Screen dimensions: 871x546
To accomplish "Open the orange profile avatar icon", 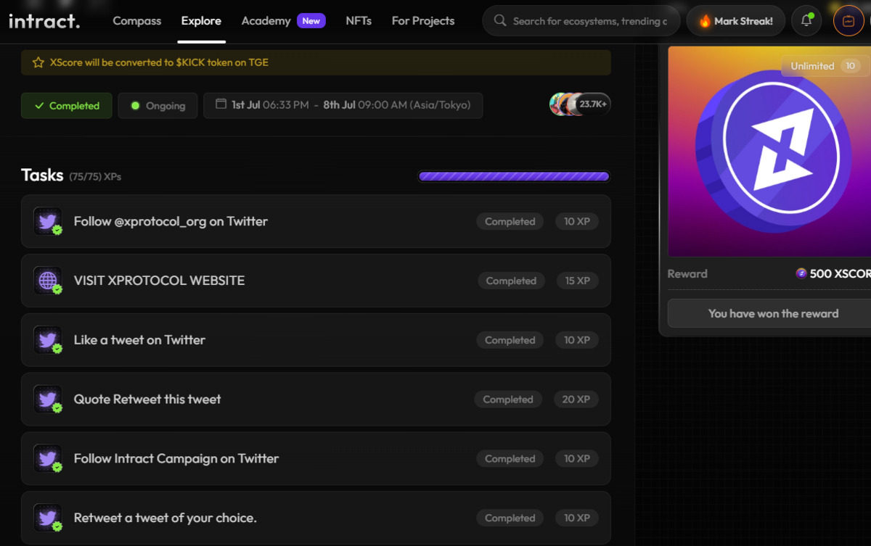I will (x=848, y=21).
